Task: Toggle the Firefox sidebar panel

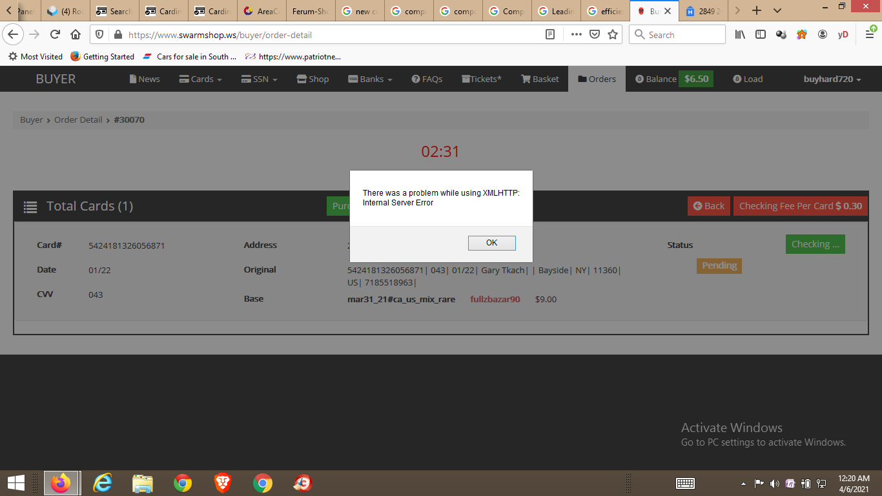Action: click(761, 35)
